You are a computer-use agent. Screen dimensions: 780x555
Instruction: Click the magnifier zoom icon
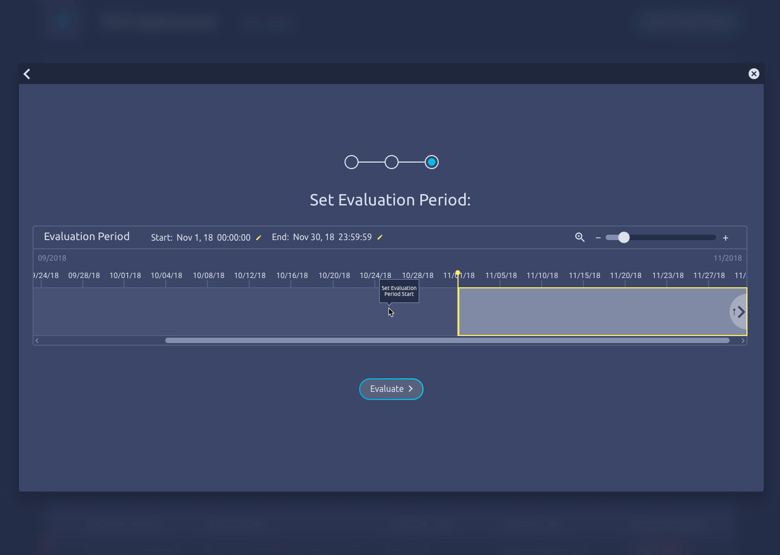coord(580,237)
